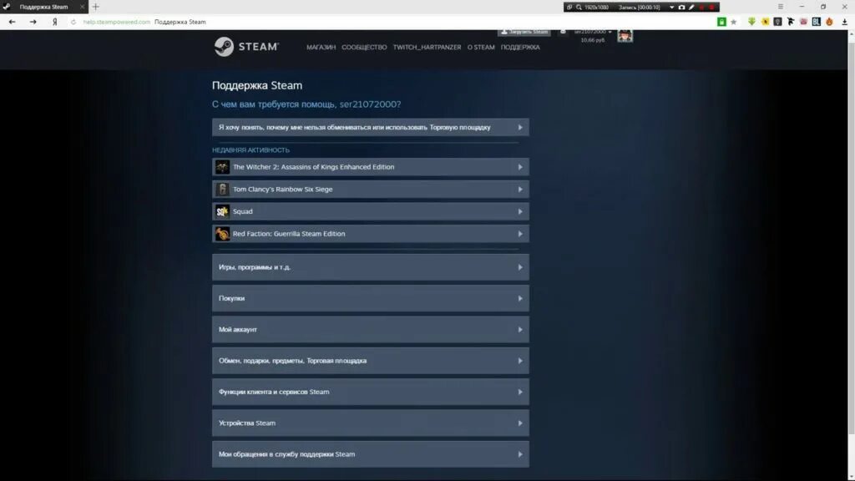This screenshot has width=855, height=481.
Task: Open browser downloads with the download icon
Action: (x=844, y=22)
